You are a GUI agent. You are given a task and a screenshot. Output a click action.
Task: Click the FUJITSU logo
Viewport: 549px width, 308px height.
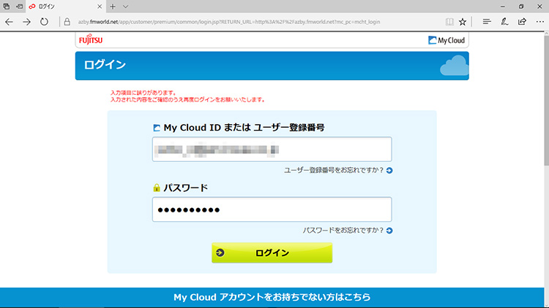click(x=91, y=39)
